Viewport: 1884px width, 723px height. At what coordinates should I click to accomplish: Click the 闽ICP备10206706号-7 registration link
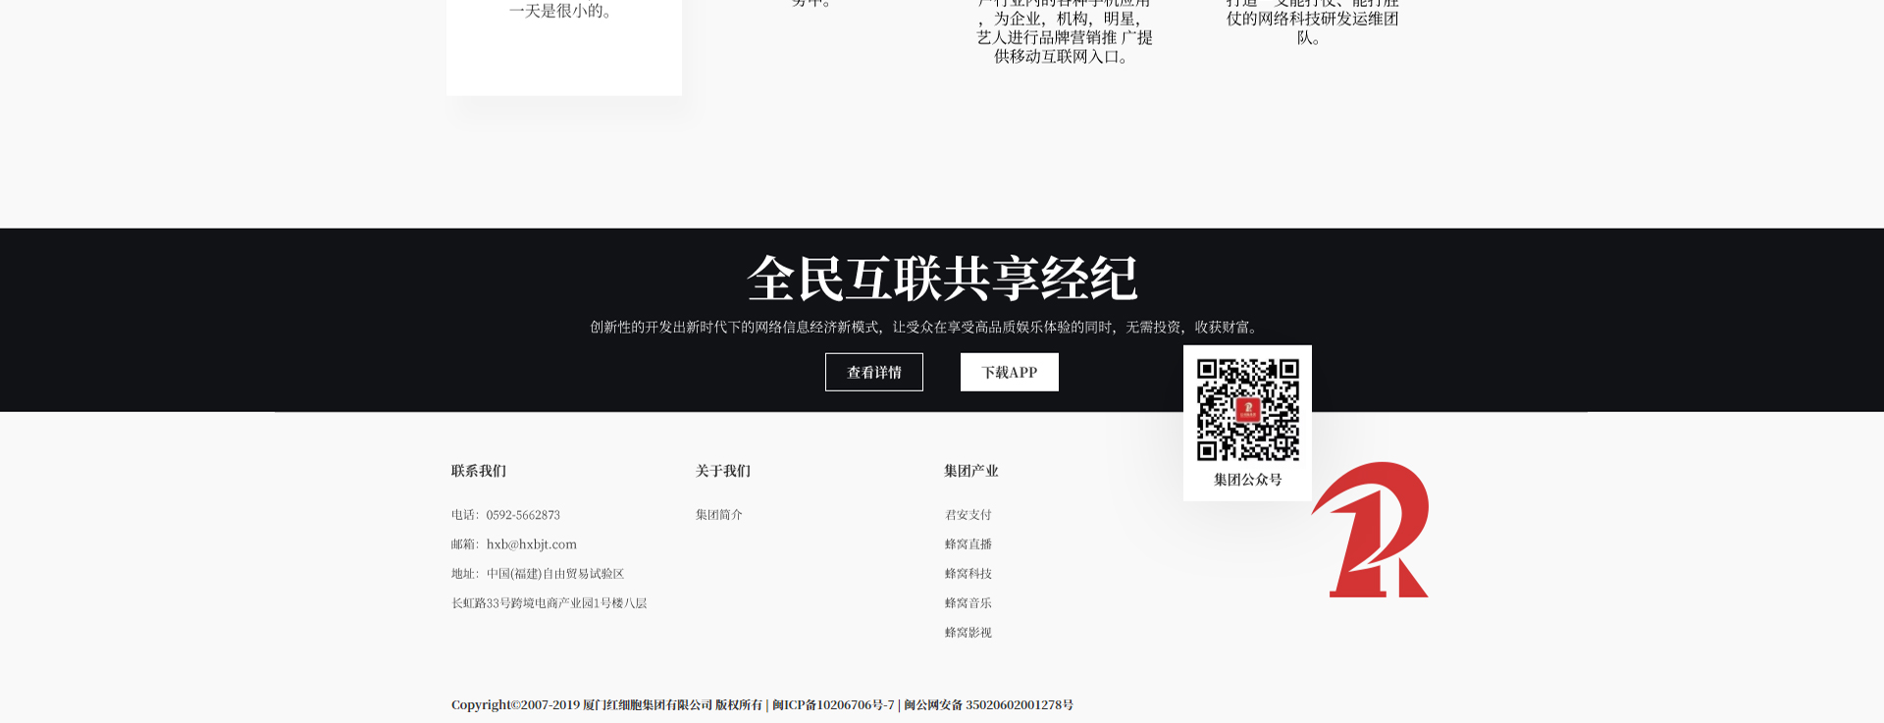tap(833, 705)
